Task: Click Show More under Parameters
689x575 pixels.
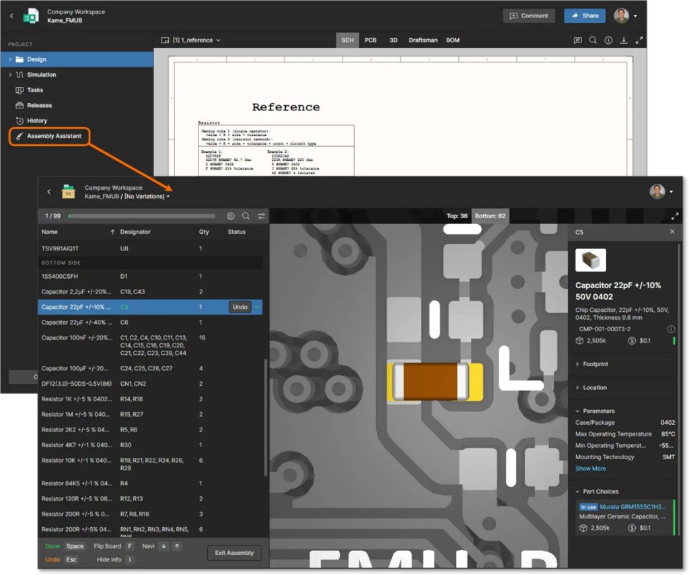Action: (591, 469)
